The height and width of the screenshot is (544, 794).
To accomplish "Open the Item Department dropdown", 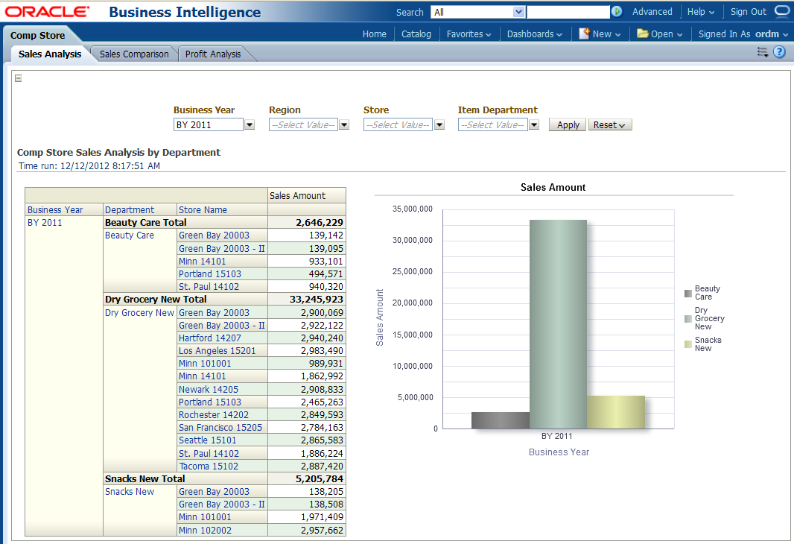I will point(534,125).
